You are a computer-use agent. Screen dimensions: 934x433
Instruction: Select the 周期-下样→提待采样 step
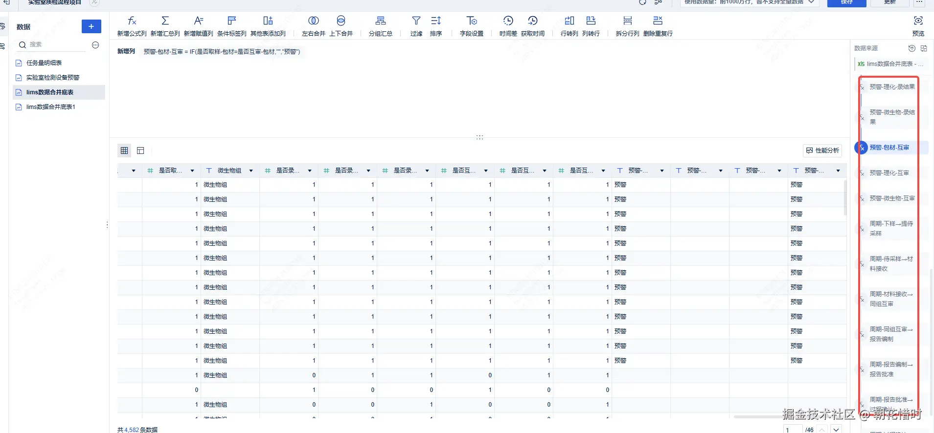tap(891, 229)
